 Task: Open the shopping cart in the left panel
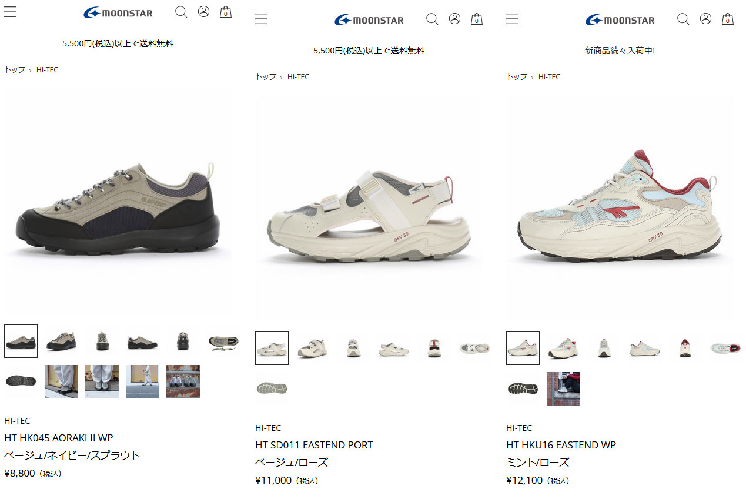point(226,12)
